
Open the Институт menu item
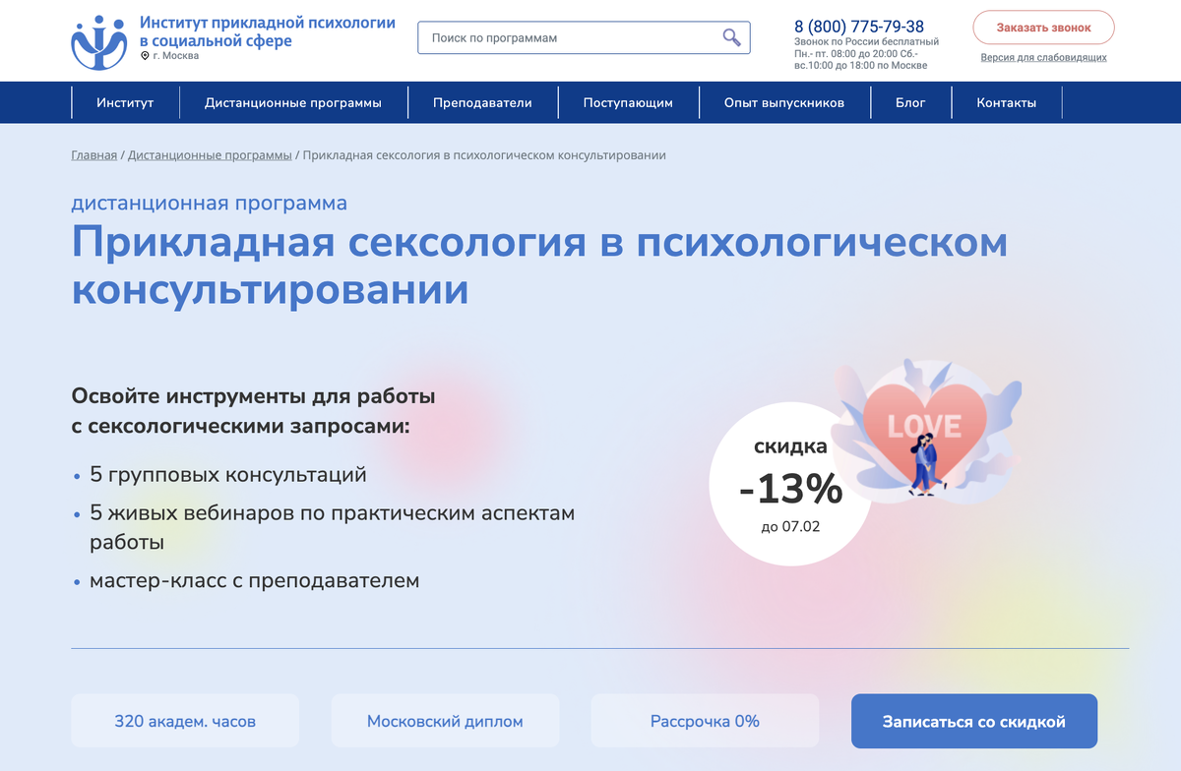coord(126,102)
